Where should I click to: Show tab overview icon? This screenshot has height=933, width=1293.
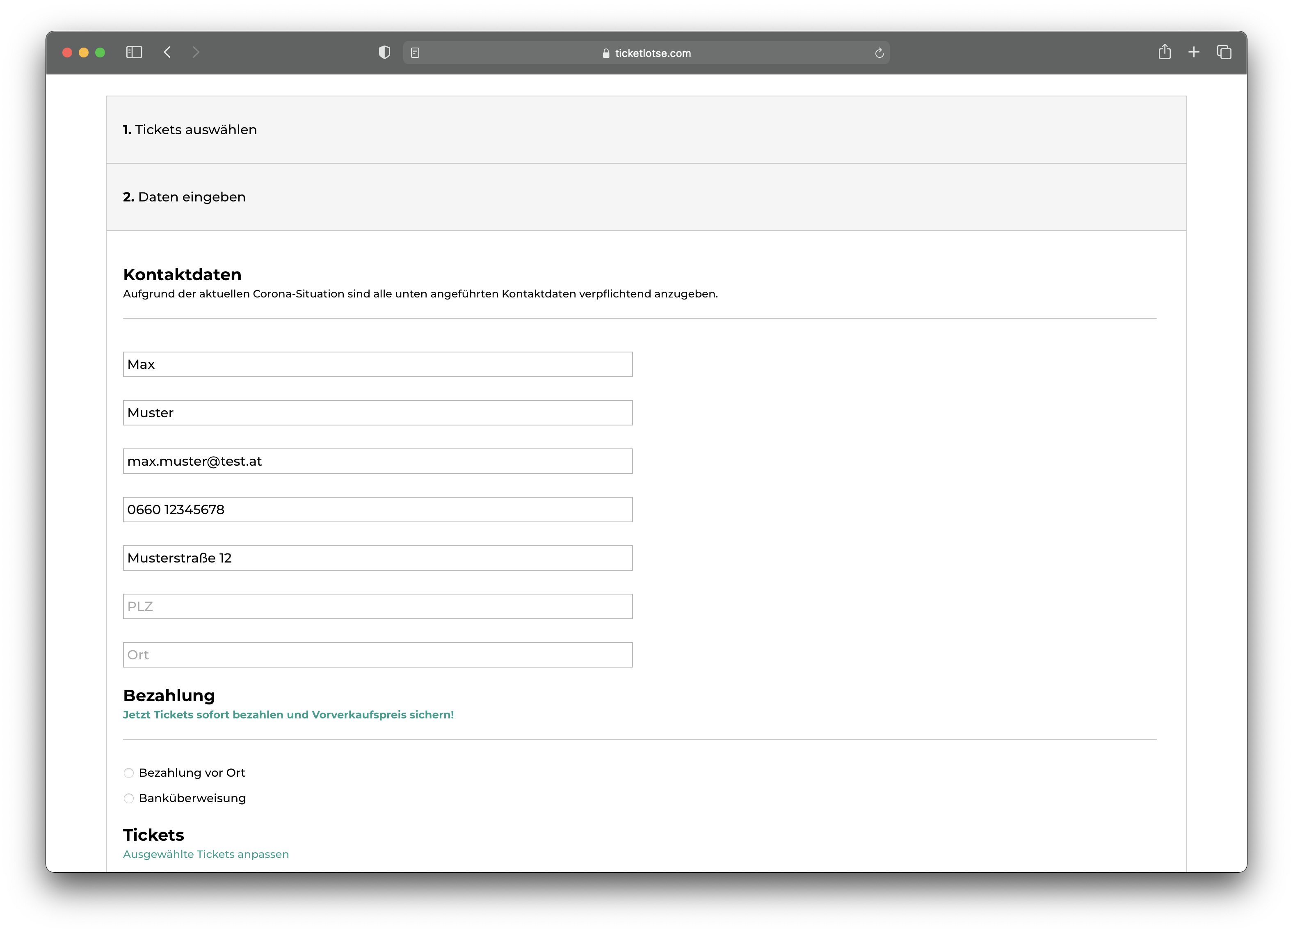1224,53
